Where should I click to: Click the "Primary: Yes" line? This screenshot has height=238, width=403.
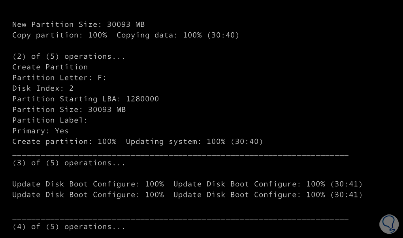40,131
